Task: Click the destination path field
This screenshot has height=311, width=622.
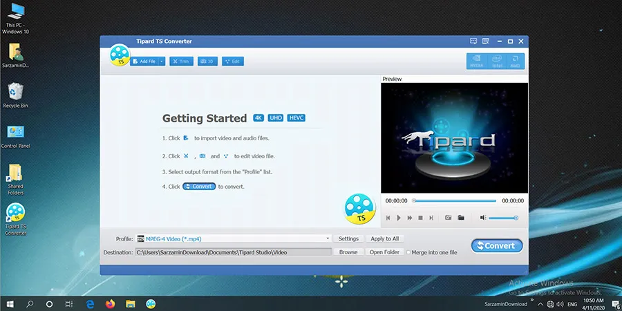Action: (234, 252)
